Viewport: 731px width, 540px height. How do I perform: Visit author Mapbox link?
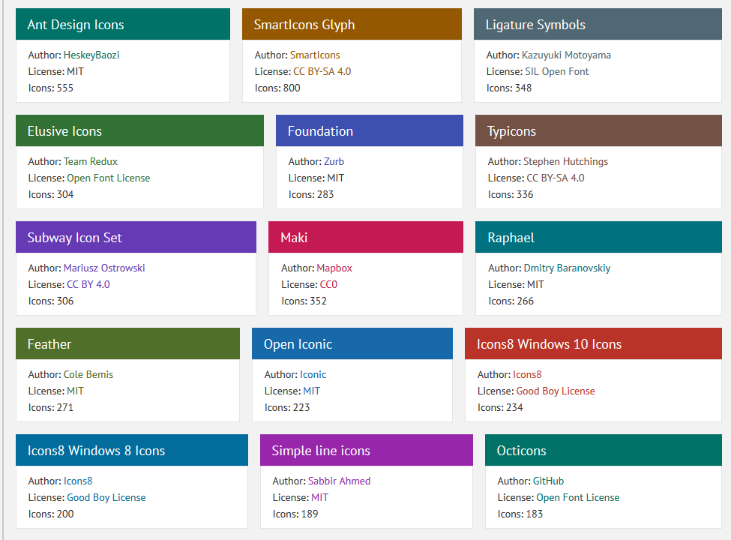click(x=334, y=268)
